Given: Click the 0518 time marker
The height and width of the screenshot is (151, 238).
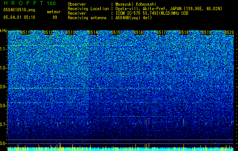Looking at the screenshot, I should point(184,32).
